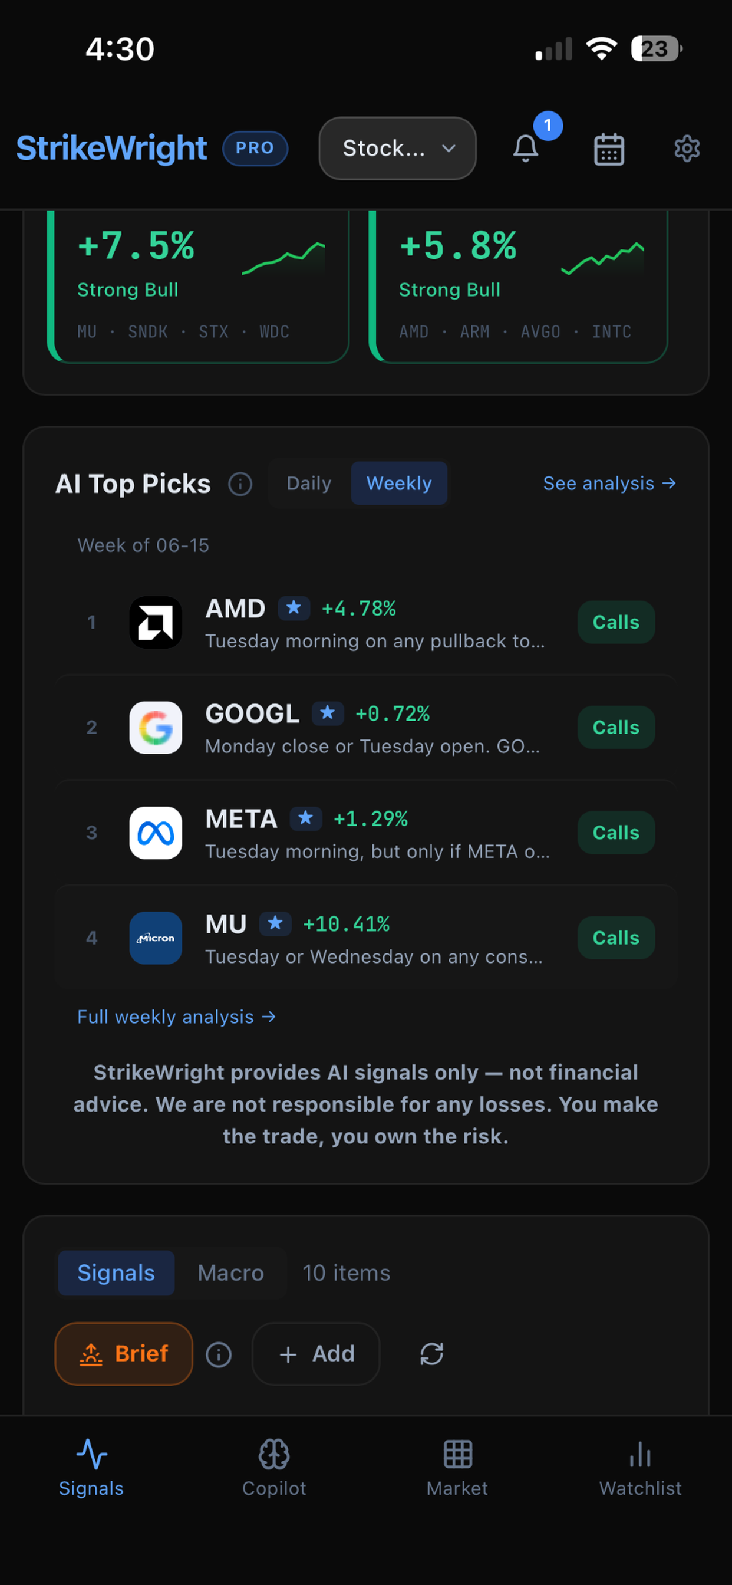Open the Copilot brain icon tab

click(273, 1468)
